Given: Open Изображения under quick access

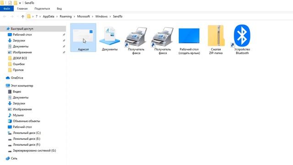Looking at the screenshot, I should [22, 52].
